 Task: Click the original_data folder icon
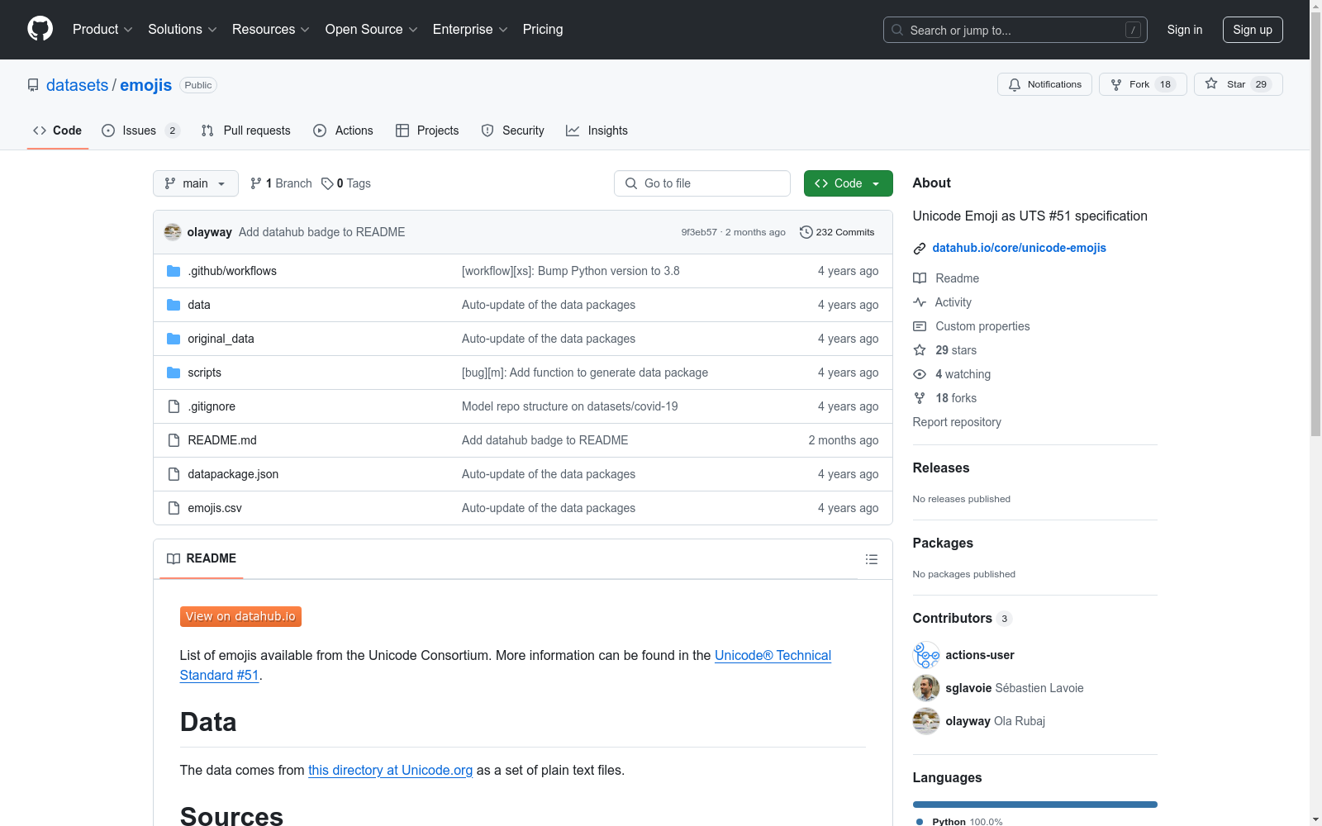coord(174,339)
